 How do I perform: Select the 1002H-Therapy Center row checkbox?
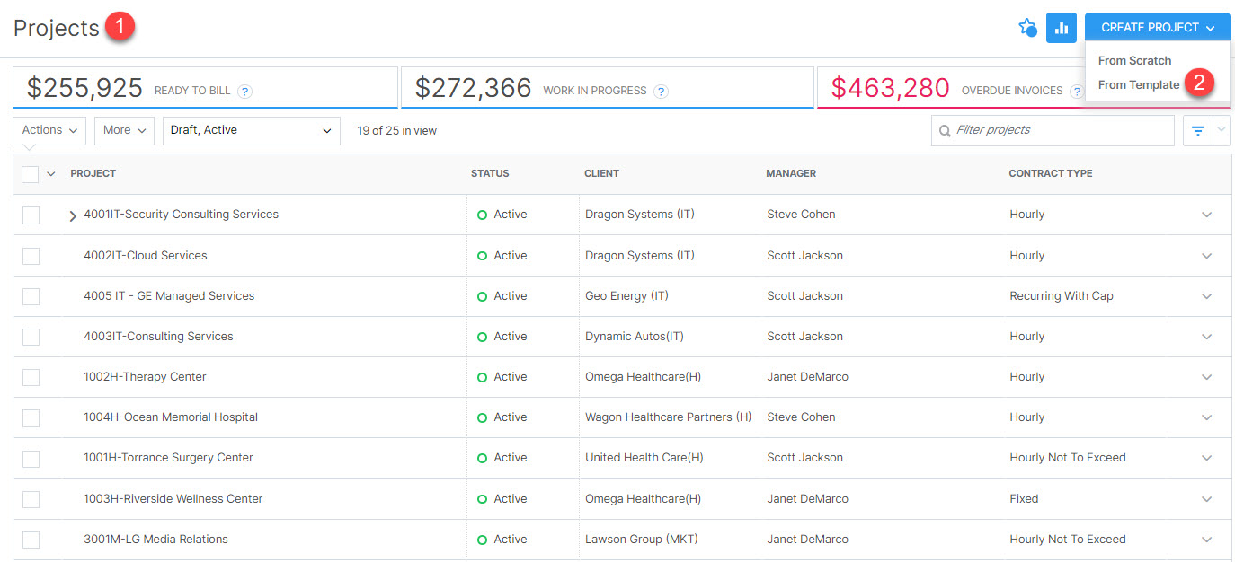pos(31,377)
